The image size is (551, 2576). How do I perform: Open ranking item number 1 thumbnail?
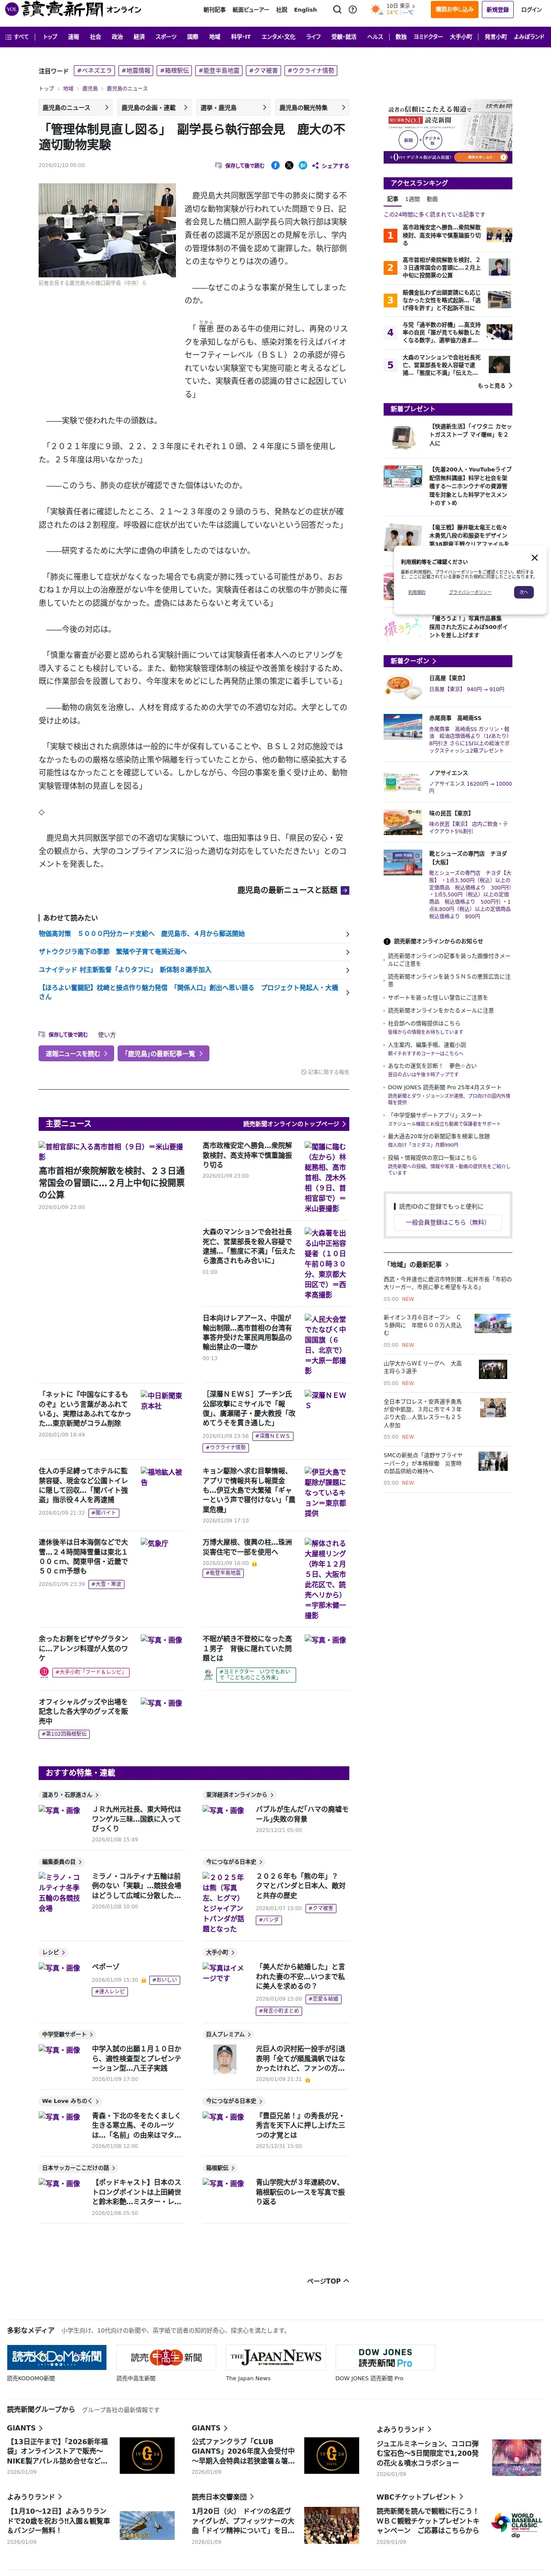500,235
